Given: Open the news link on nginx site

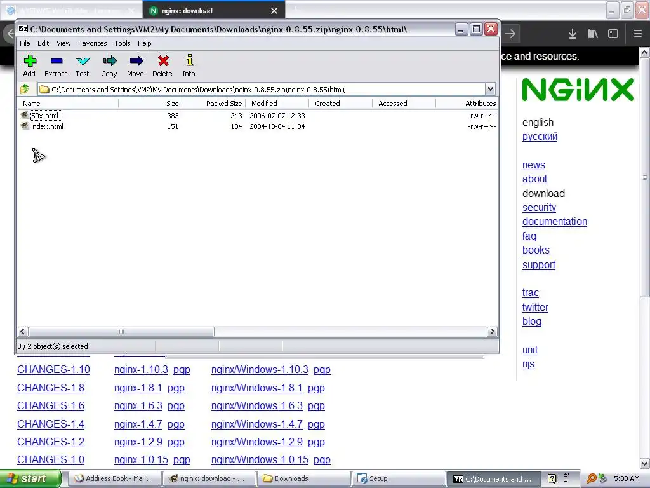Looking at the screenshot, I should 533,165.
